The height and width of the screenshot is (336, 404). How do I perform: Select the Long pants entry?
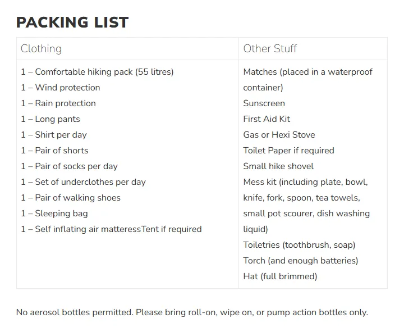[x=50, y=119]
